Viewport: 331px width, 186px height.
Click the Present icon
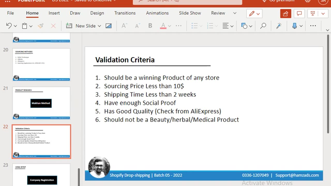click(313, 14)
